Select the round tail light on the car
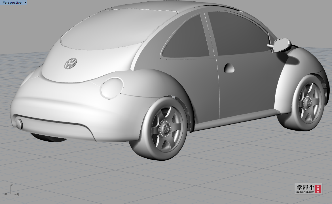This screenshot has height=204, width=332. coord(112,88)
